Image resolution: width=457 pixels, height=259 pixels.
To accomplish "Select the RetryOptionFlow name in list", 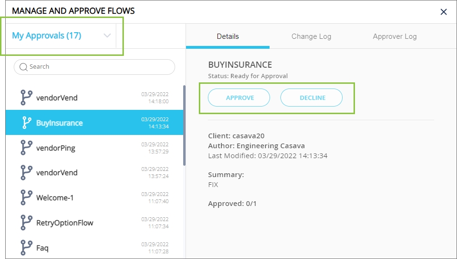I will [x=65, y=223].
